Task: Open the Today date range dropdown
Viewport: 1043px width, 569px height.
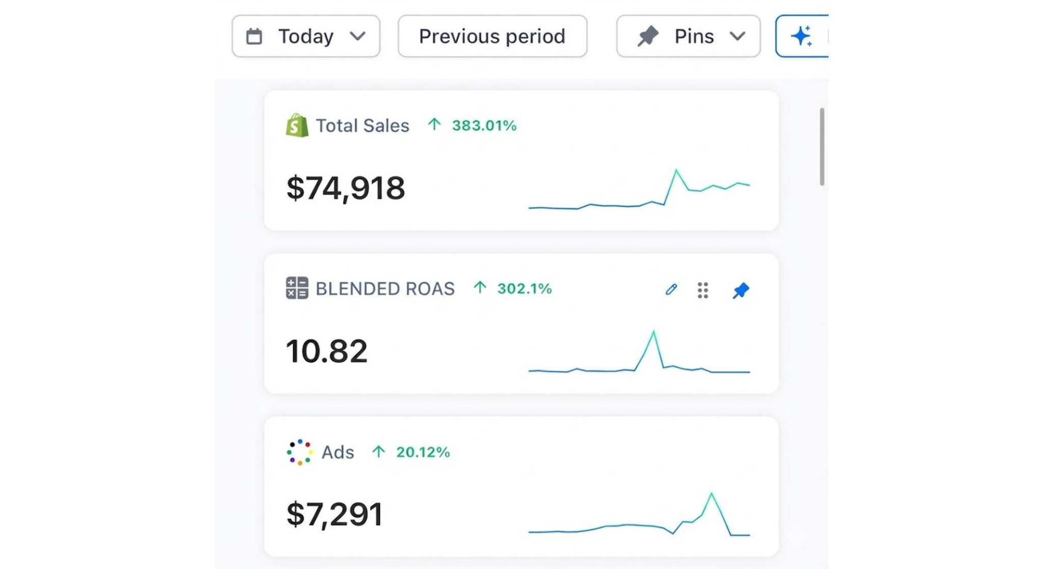Action: [306, 36]
